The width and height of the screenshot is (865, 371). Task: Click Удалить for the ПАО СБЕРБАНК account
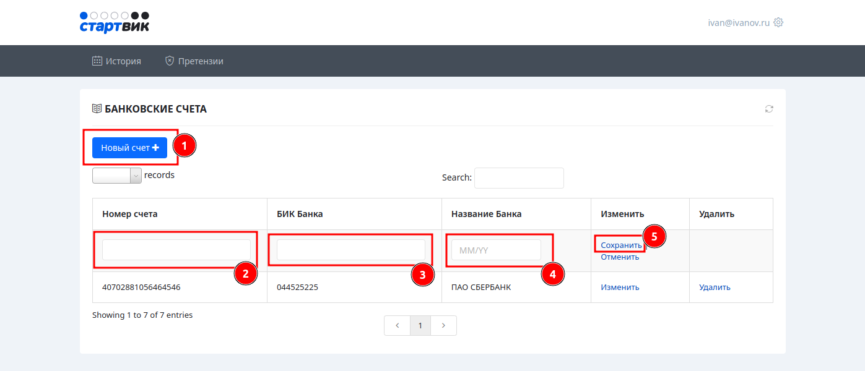click(715, 287)
